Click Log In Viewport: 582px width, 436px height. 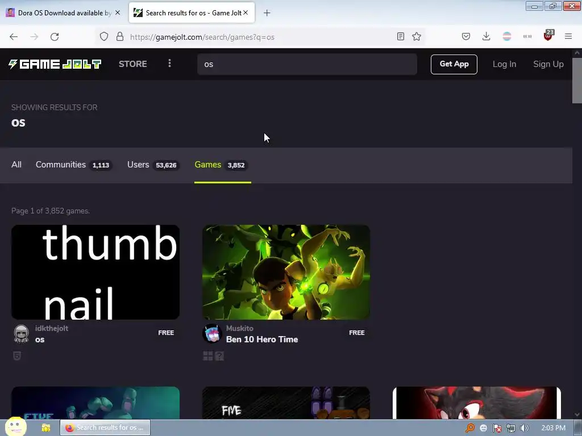coord(505,64)
